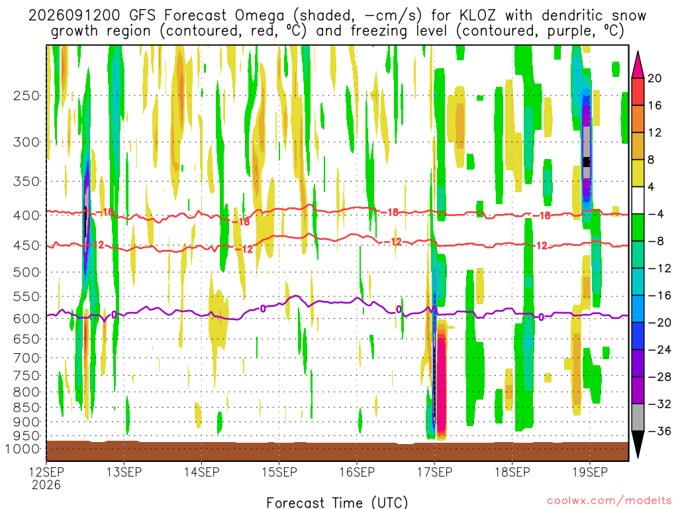Image resolution: width=678 pixels, height=509 pixels.
Task: Click the 250 pressure level label
Action: 26,95
